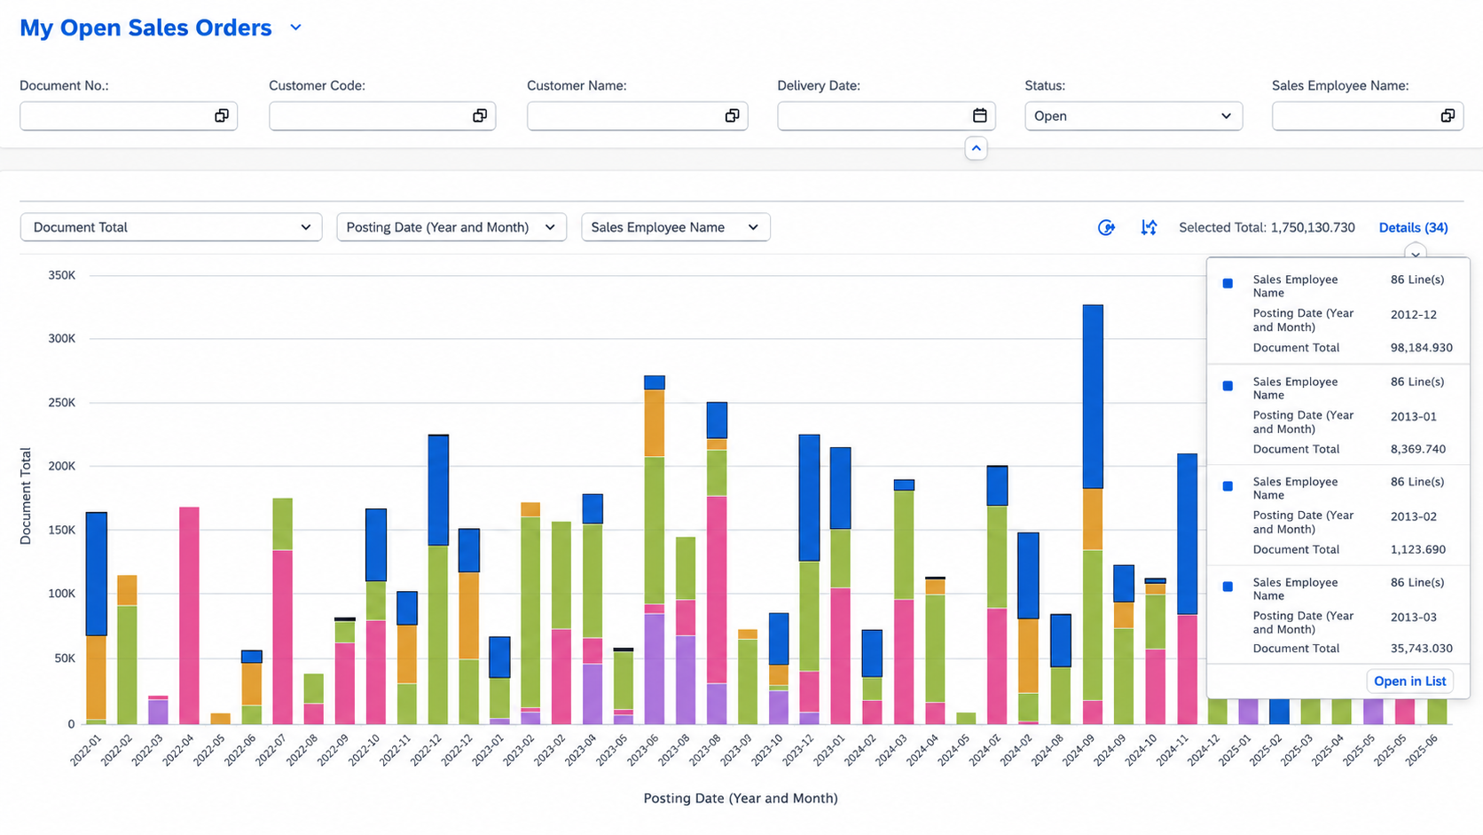The height and width of the screenshot is (835, 1483).
Task: Open value help for Sales Employee Name filter
Action: [x=1448, y=115]
